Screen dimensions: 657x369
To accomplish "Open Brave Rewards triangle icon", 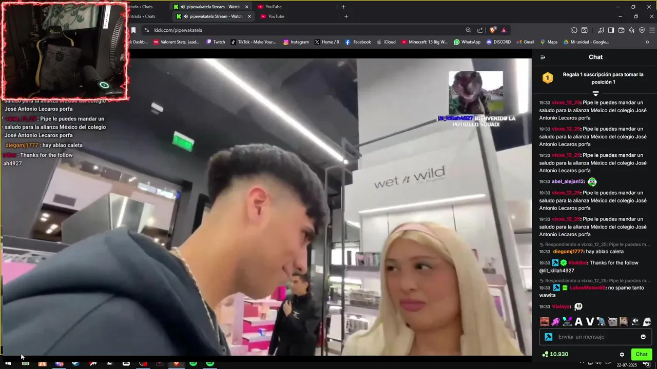I will (x=504, y=30).
